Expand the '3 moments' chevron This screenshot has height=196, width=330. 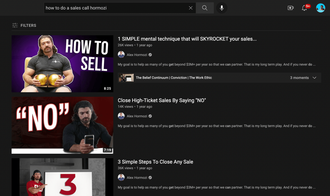coord(314,78)
